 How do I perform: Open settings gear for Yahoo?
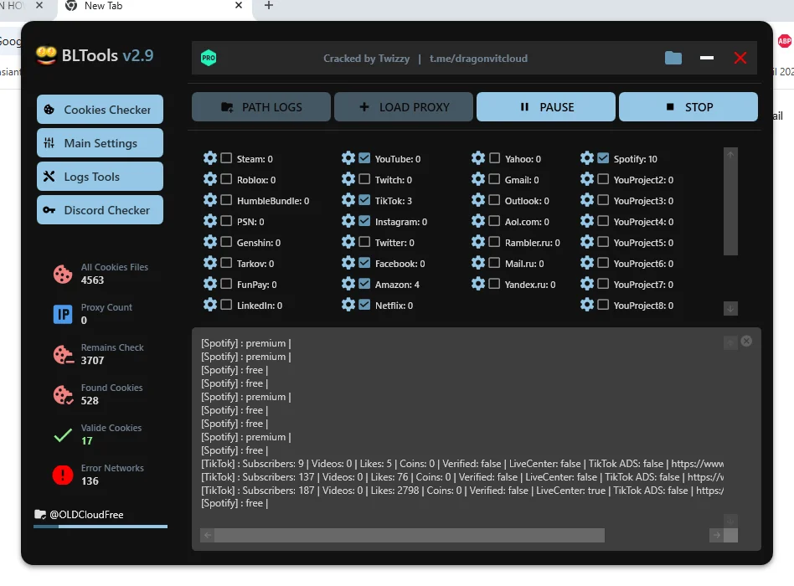point(478,158)
